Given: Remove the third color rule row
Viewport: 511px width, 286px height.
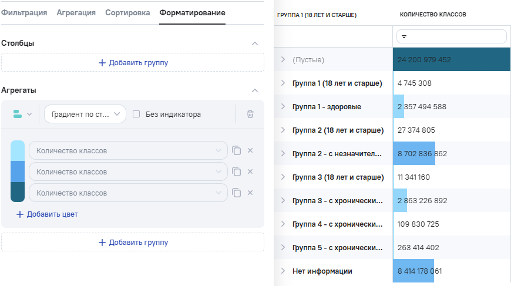Looking at the screenshot, I should tap(250, 193).
